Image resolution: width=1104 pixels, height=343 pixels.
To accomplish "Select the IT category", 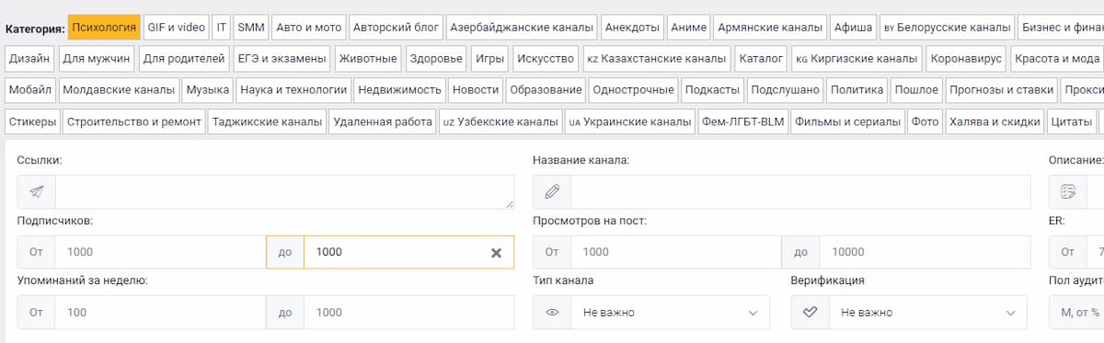I will tap(222, 28).
